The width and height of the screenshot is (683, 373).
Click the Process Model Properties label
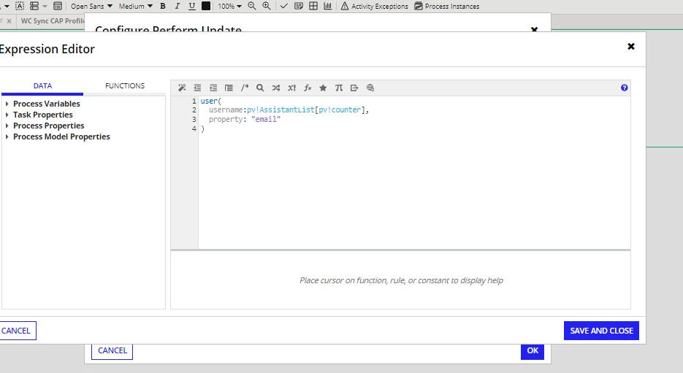(x=61, y=136)
